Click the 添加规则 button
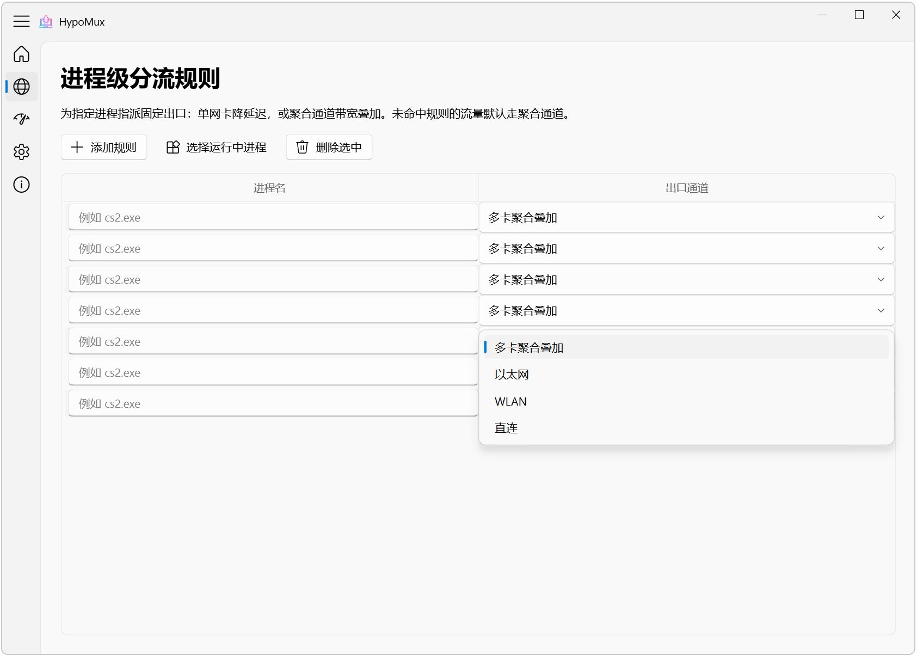The height and width of the screenshot is (656, 917). click(x=104, y=147)
